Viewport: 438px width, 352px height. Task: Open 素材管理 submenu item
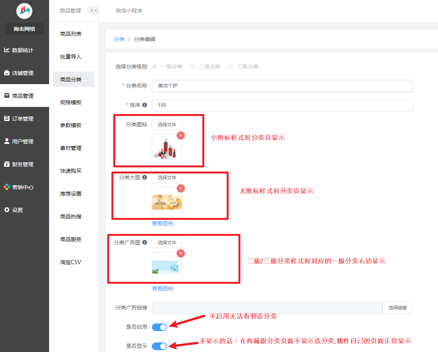point(71,148)
